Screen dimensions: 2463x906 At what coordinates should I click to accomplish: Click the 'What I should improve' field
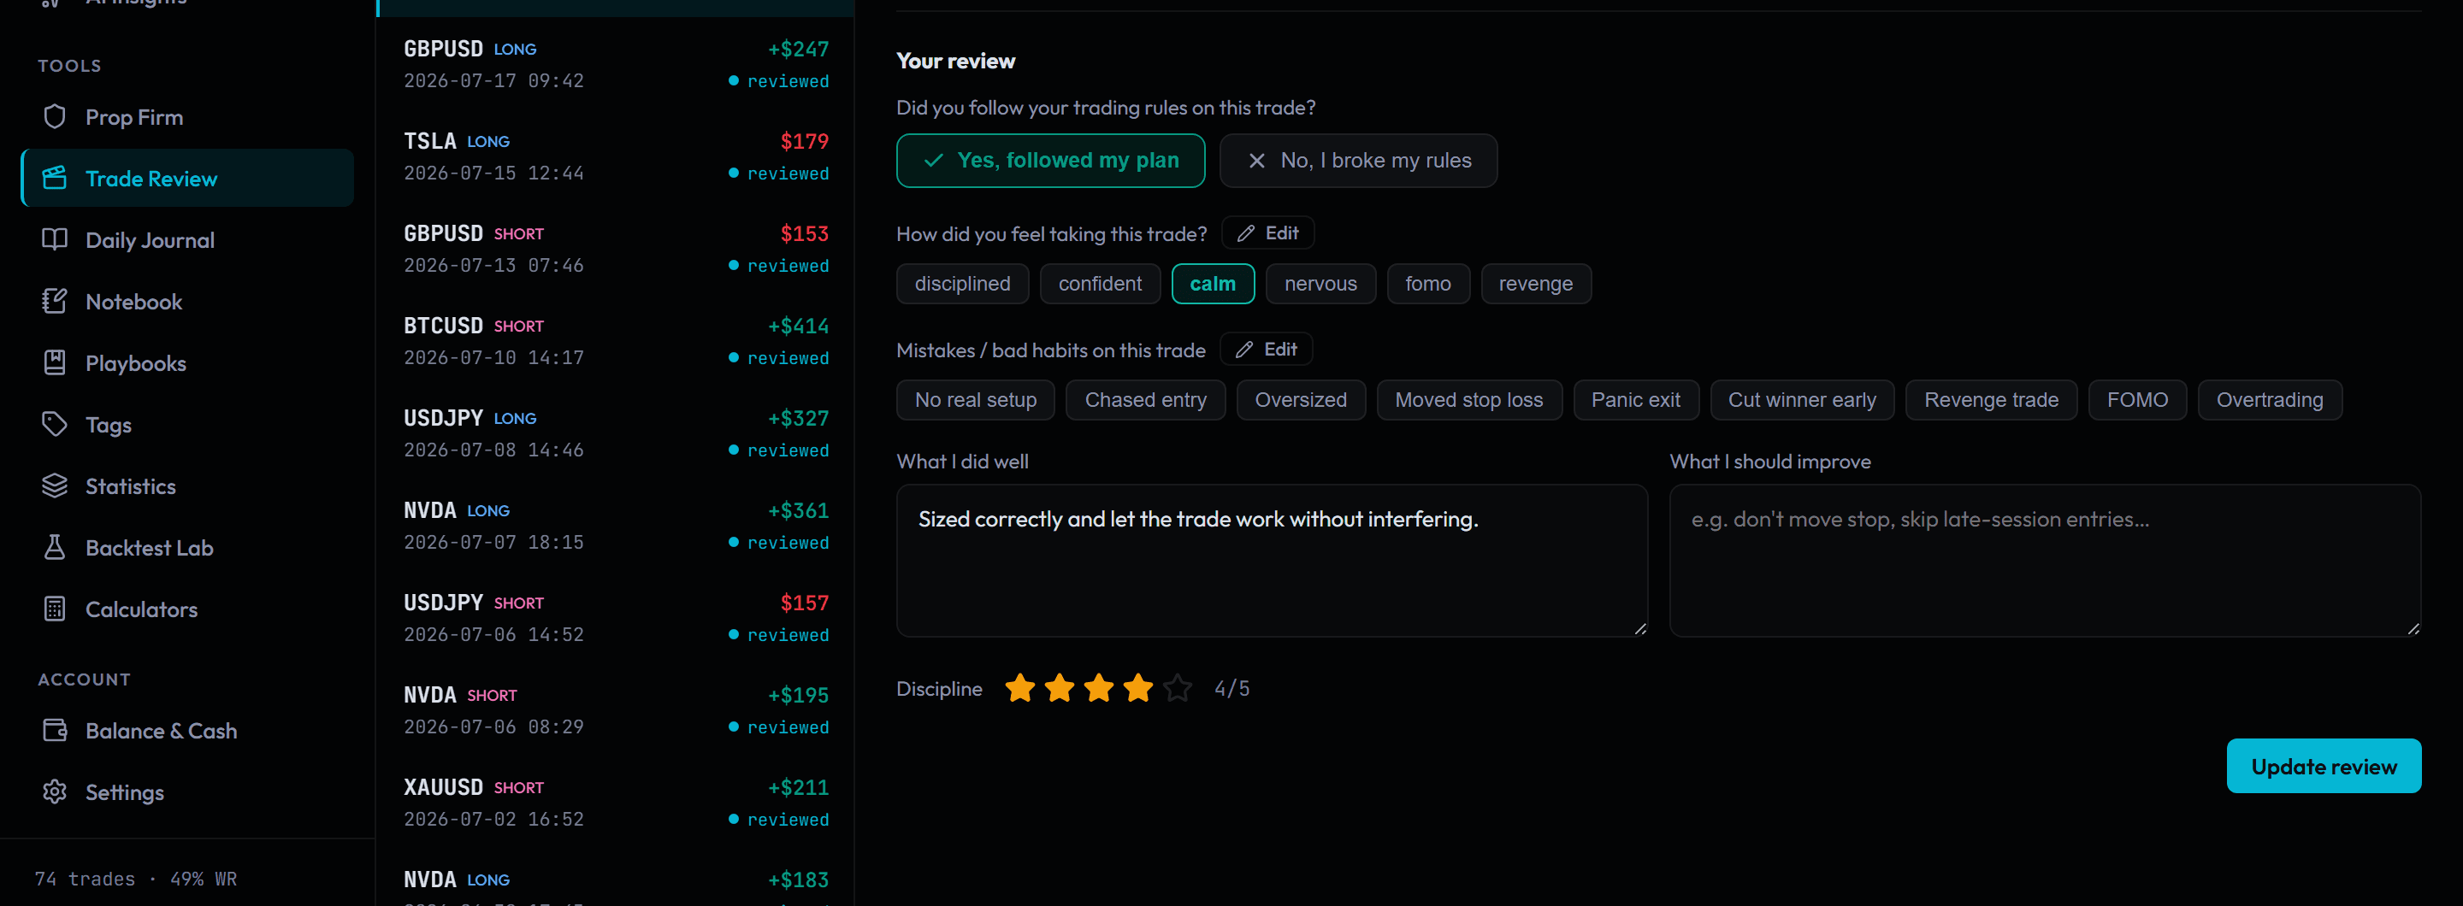click(2045, 560)
